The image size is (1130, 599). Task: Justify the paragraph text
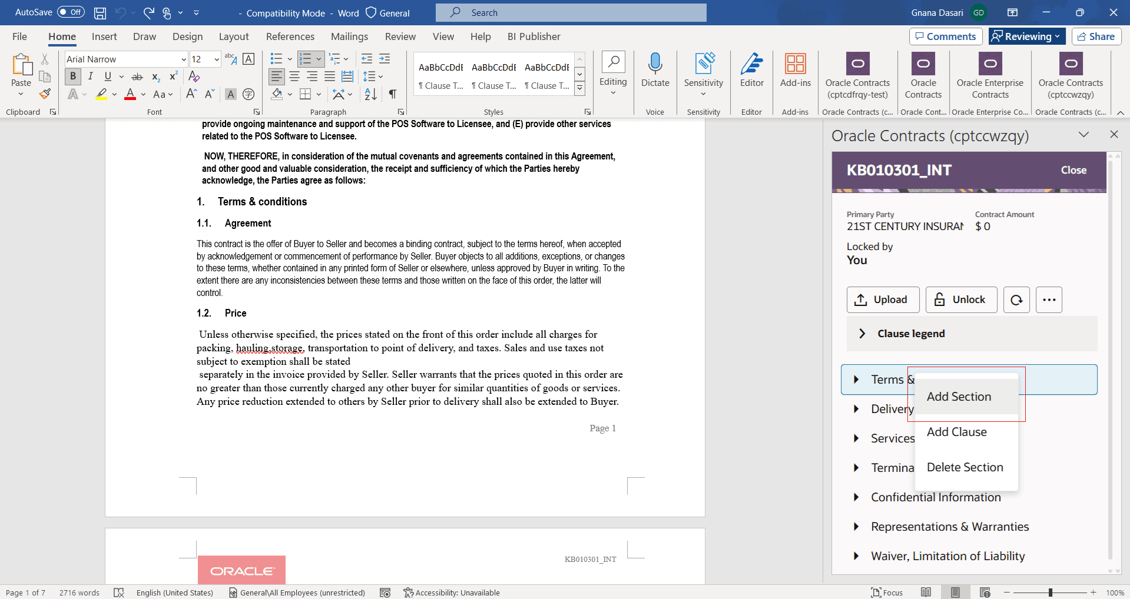330,76
